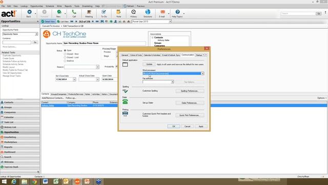Image resolution: width=328 pixels, height=185 pixels.
Task: Click the Opportunity Name field
Action: pyautogui.click(x=104, y=43)
